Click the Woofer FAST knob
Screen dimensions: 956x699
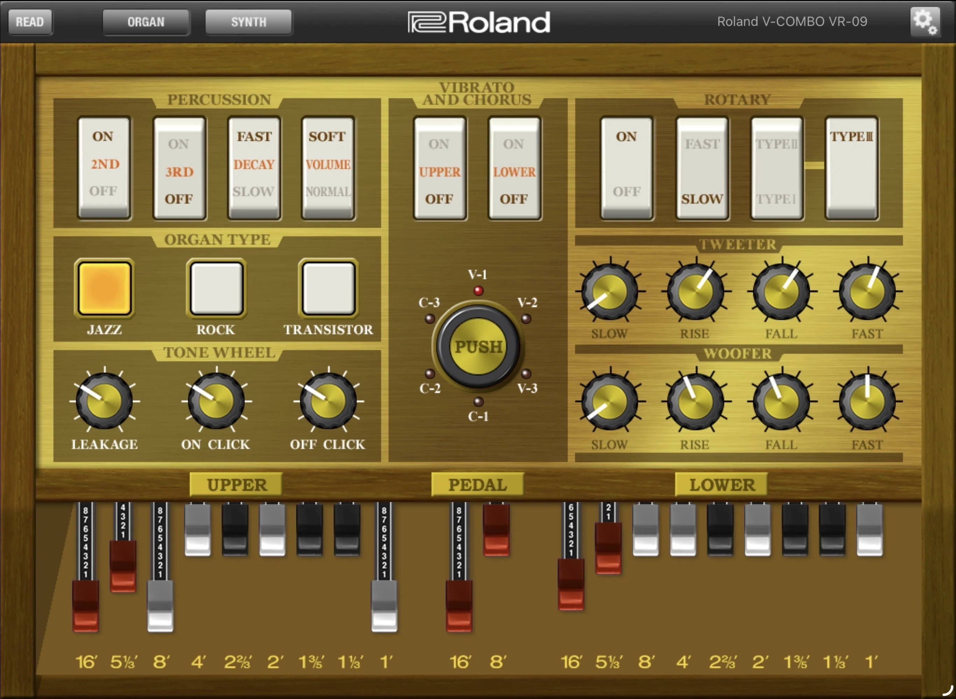867,402
